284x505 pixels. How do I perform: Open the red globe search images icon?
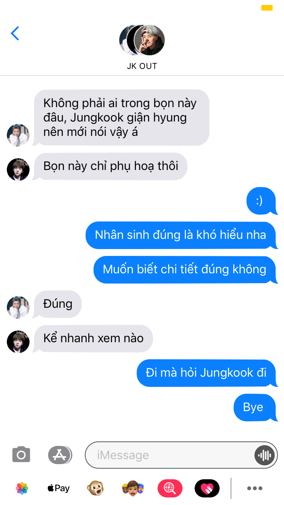click(x=170, y=488)
